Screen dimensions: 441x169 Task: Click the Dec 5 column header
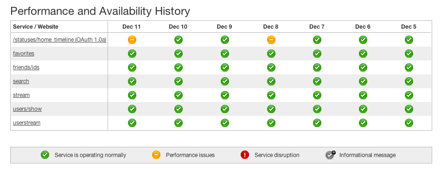pos(409,27)
